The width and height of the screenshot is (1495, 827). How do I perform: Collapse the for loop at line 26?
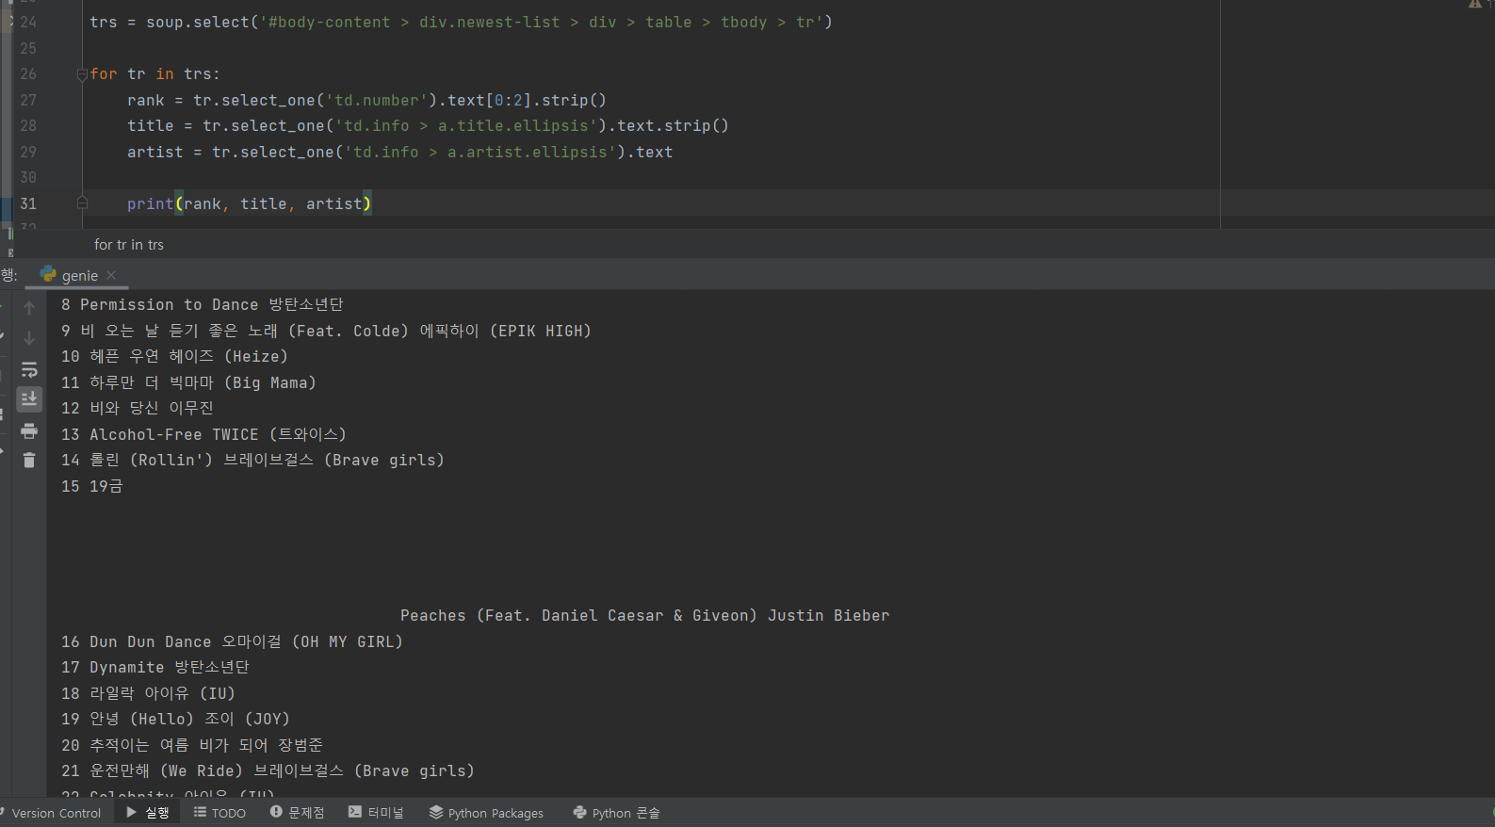pos(82,74)
